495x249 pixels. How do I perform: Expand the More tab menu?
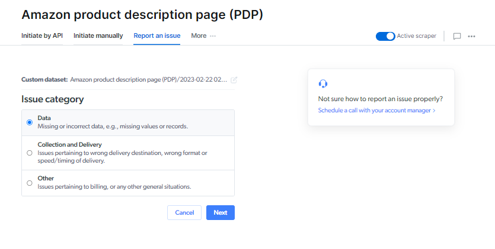(203, 36)
